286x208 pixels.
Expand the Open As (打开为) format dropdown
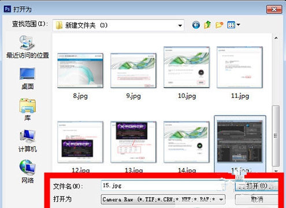coord(221,199)
